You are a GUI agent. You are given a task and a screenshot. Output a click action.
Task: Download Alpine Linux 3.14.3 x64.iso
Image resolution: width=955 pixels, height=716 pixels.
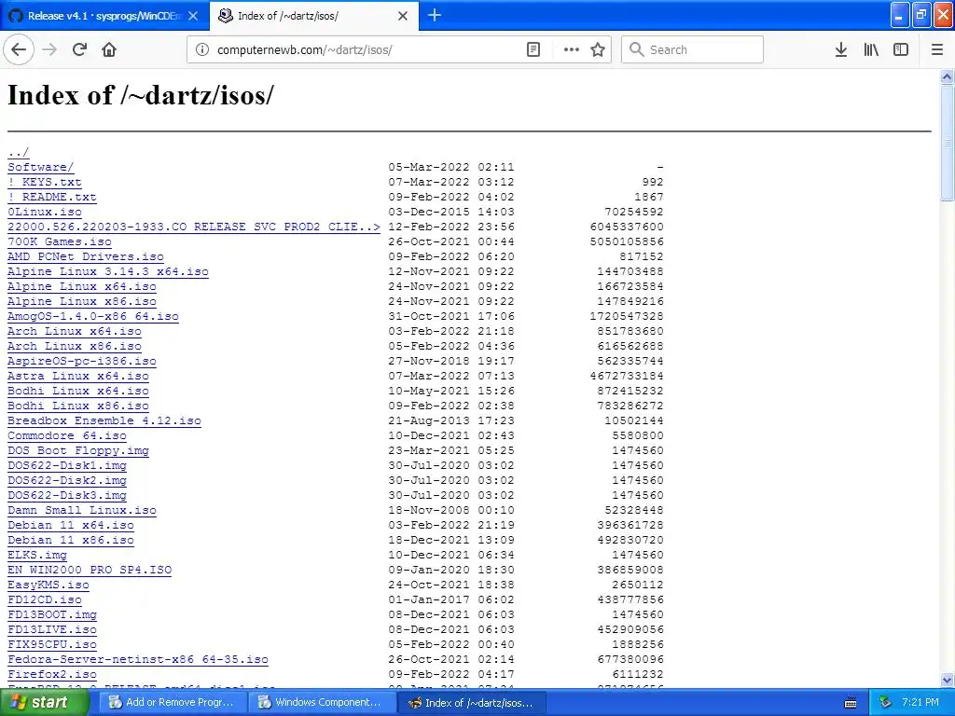(x=108, y=271)
